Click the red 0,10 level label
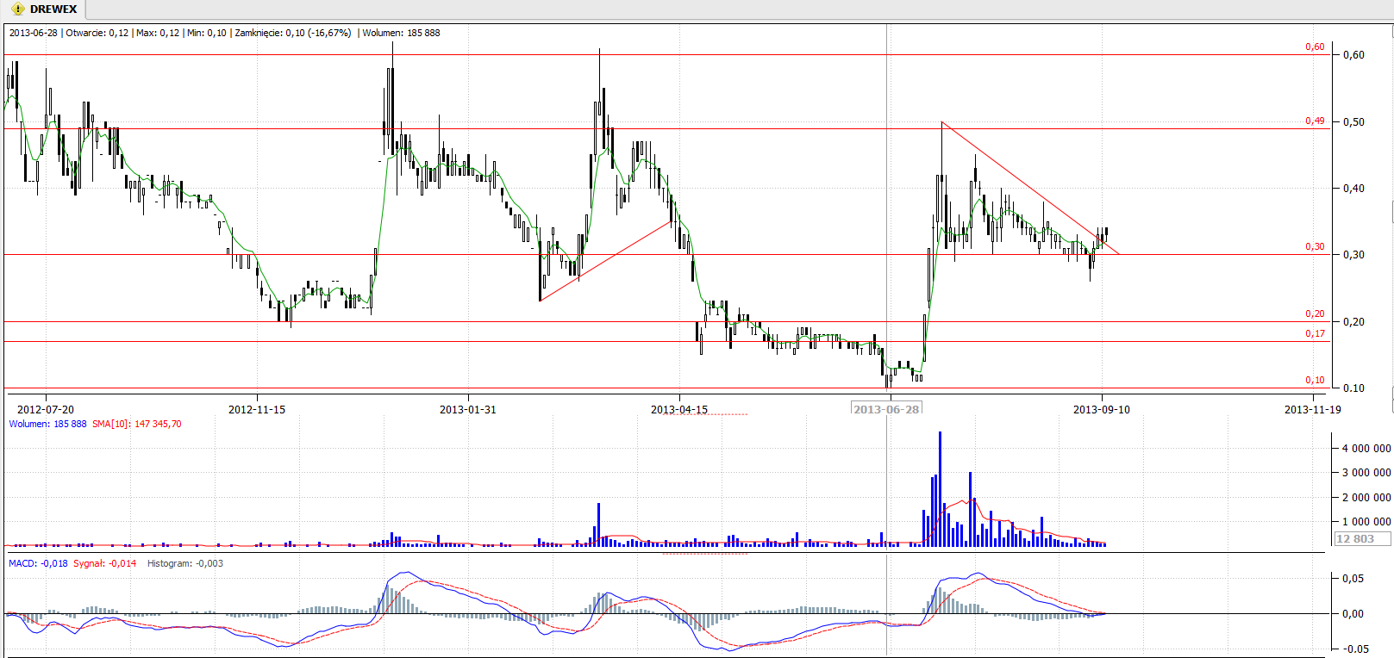This screenshot has width=1394, height=658. 1315,380
